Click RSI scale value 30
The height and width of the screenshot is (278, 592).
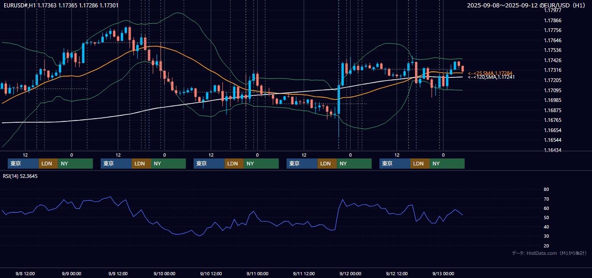(x=546, y=236)
